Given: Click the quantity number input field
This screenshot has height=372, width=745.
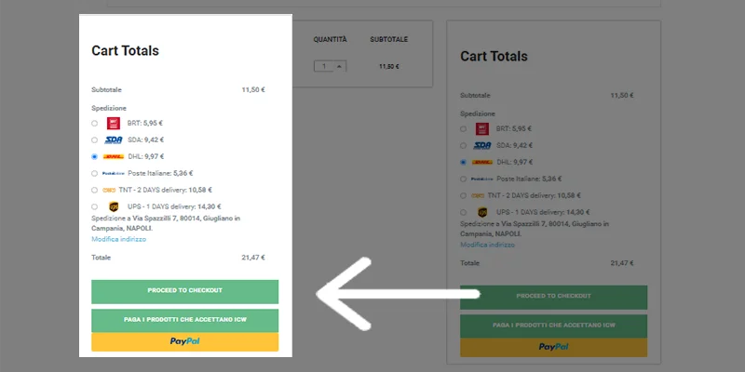Looking at the screenshot, I should pyautogui.click(x=325, y=66).
